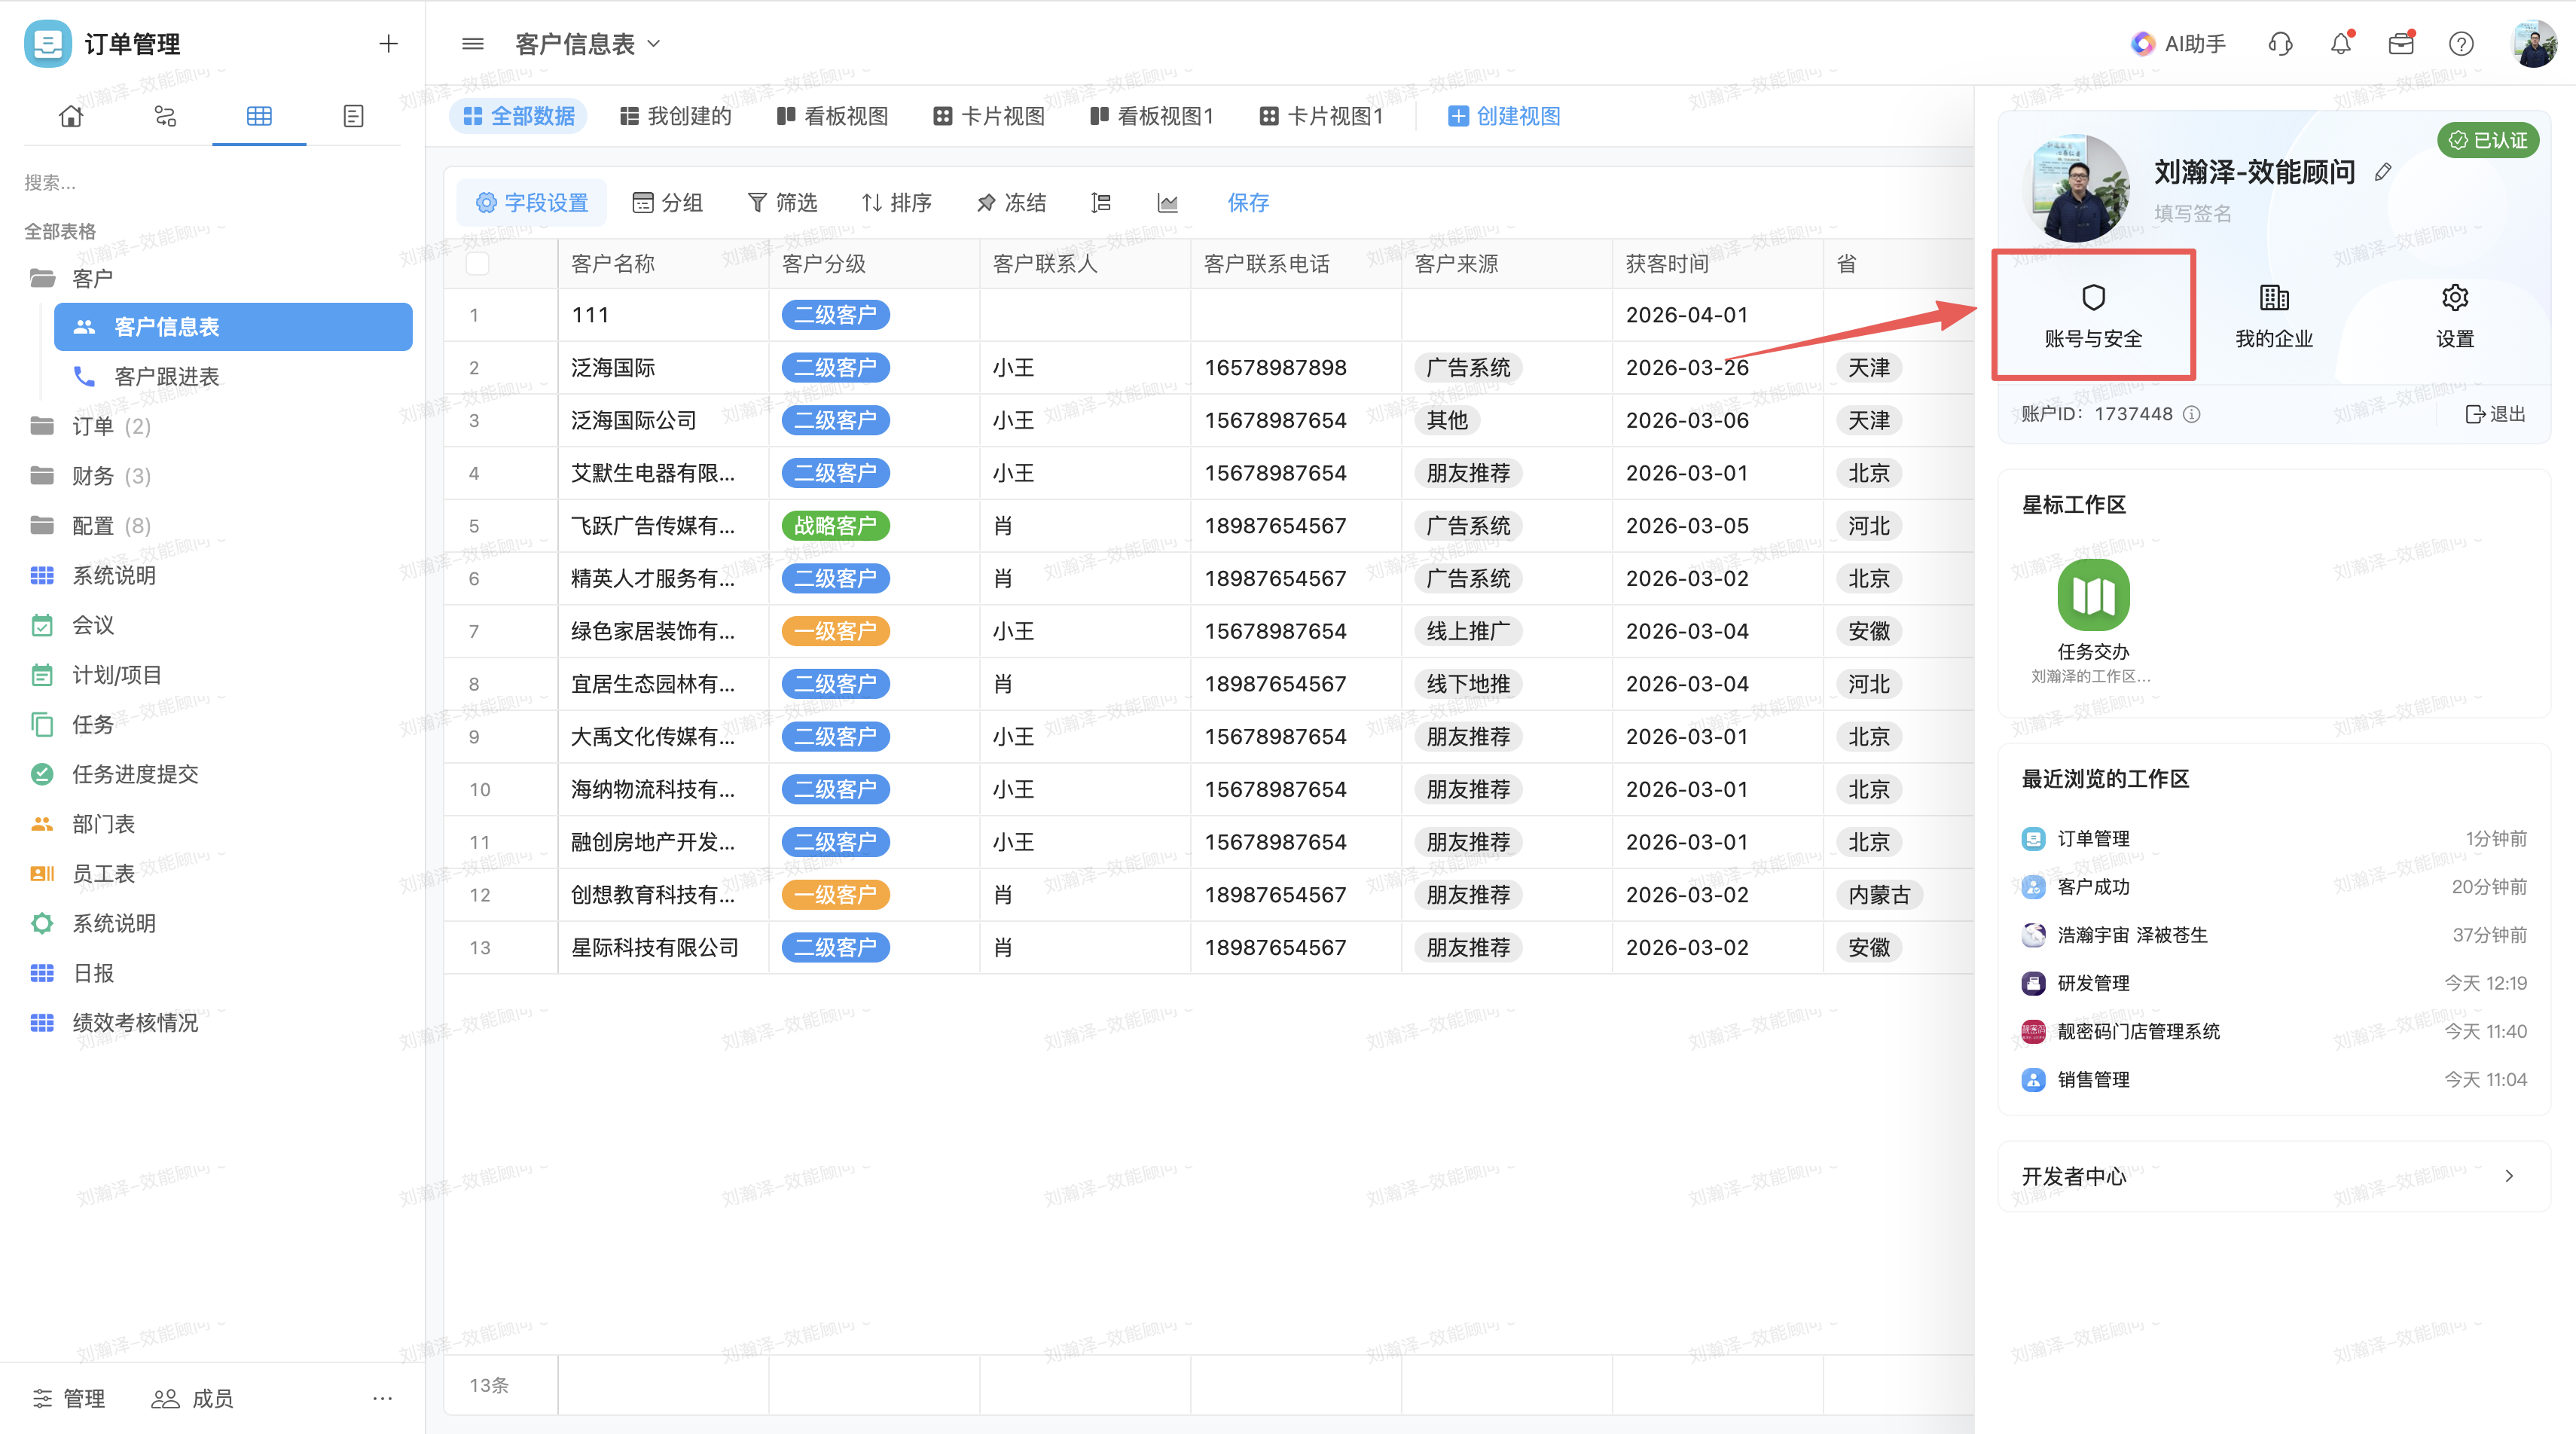
Task: Open 我的企业 building icon
Action: coord(2273,297)
